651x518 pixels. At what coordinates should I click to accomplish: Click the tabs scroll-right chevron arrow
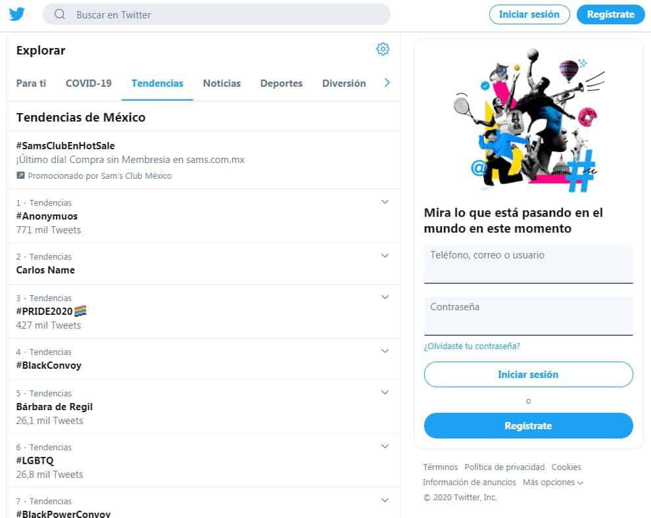(x=387, y=83)
